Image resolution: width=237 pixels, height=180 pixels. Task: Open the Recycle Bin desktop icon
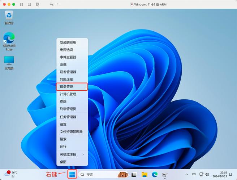click(x=9, y=17)
